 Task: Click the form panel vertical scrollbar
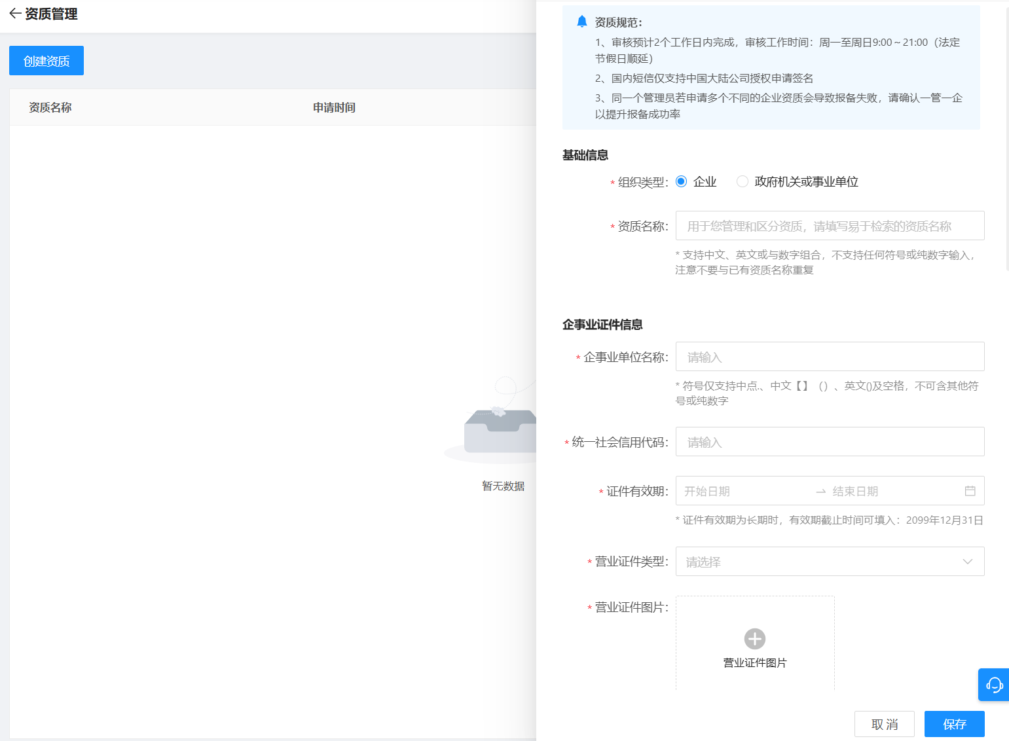pos(1007,138)
